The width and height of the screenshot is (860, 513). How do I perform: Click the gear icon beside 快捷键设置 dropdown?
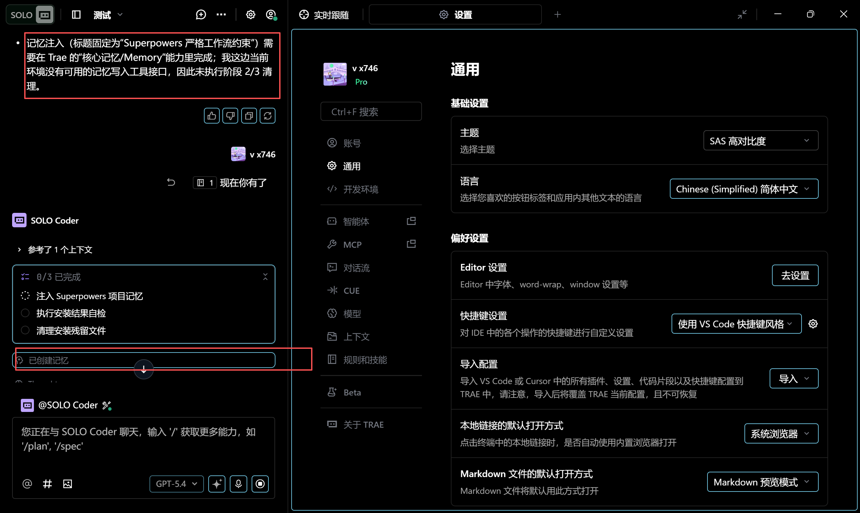pyautogui.click(x=813, y=324)
